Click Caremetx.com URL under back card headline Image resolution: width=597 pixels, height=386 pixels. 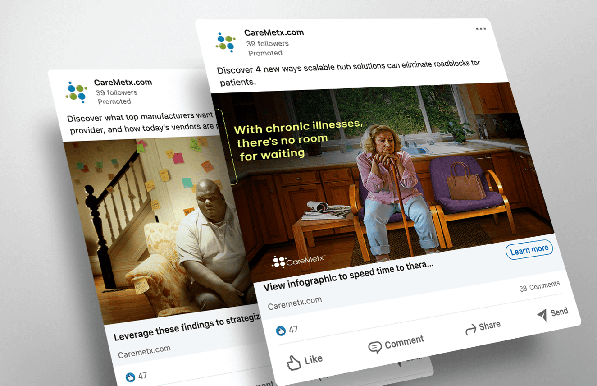[x=144, y=352]
